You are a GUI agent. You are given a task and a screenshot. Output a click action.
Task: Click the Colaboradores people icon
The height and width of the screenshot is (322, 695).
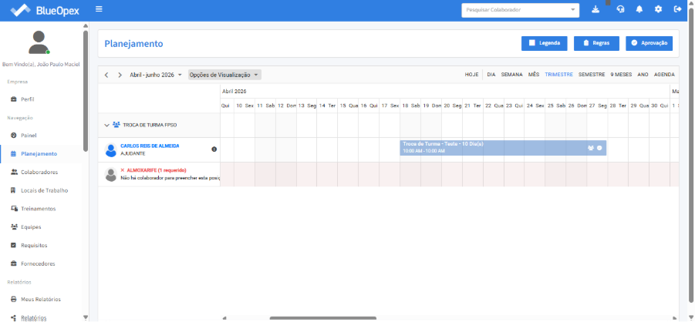point(13,172)
